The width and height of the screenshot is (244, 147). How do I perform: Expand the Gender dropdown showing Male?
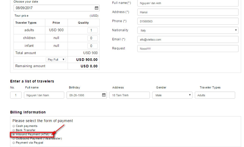(x=172, y=95)
